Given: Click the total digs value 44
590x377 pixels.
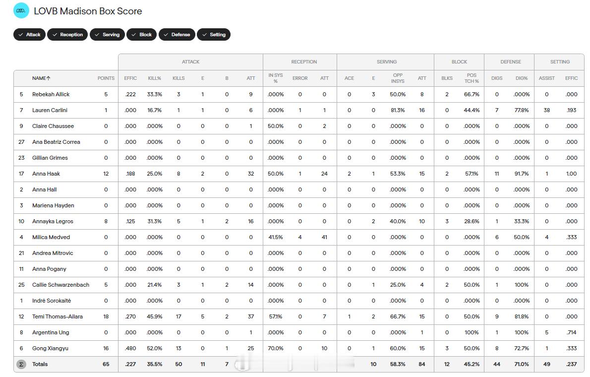Looking at the screenshot, I should (497, 364).
